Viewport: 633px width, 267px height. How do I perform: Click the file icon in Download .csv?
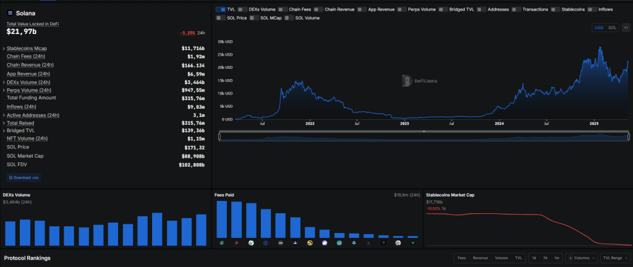[11, 177]
